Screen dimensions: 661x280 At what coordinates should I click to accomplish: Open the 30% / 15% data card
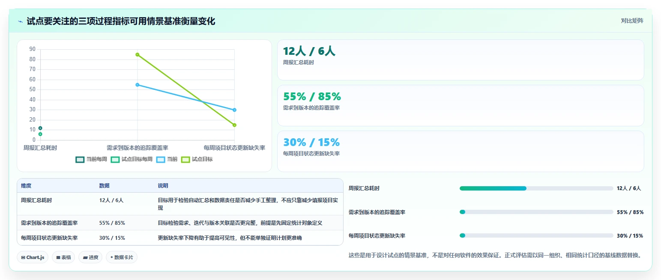click(461, 151)
